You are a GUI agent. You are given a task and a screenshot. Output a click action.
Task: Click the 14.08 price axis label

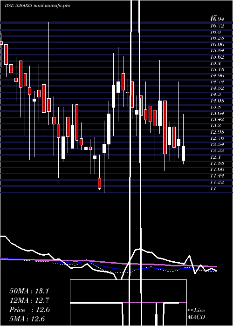[x=217, y=101]
